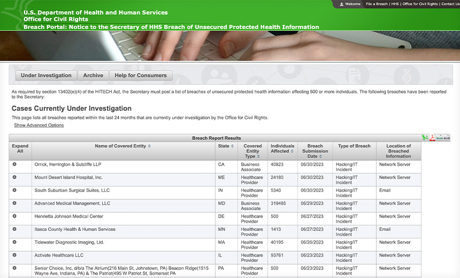
Task: Export results as CSV file icon
Action: point(439,137)
